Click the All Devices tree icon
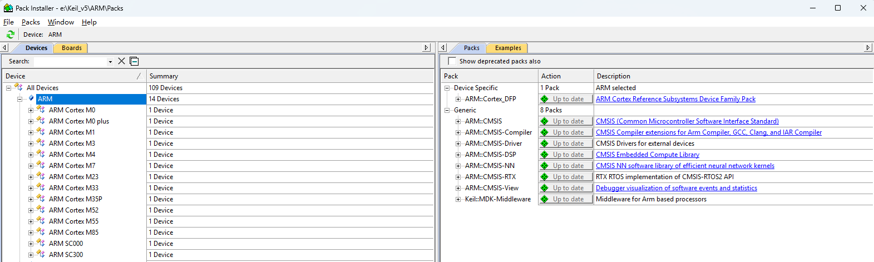The image size is (874, 262). click(18, 87)
